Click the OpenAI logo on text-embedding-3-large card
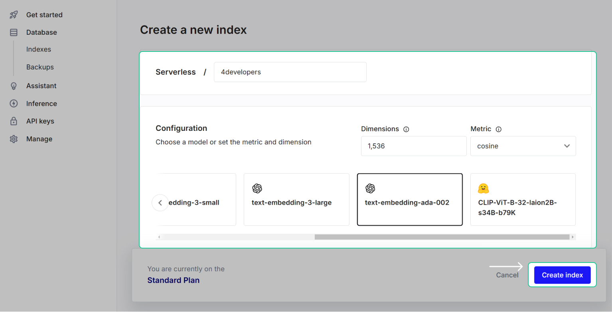 tap(257, 188)
